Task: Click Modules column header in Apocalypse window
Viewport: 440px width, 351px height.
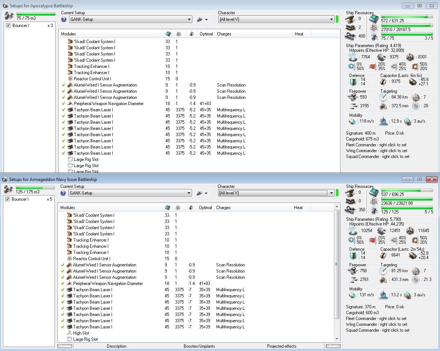Action: point(111,34)
